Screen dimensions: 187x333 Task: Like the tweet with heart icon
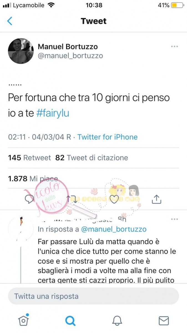(x=114, y=199)
